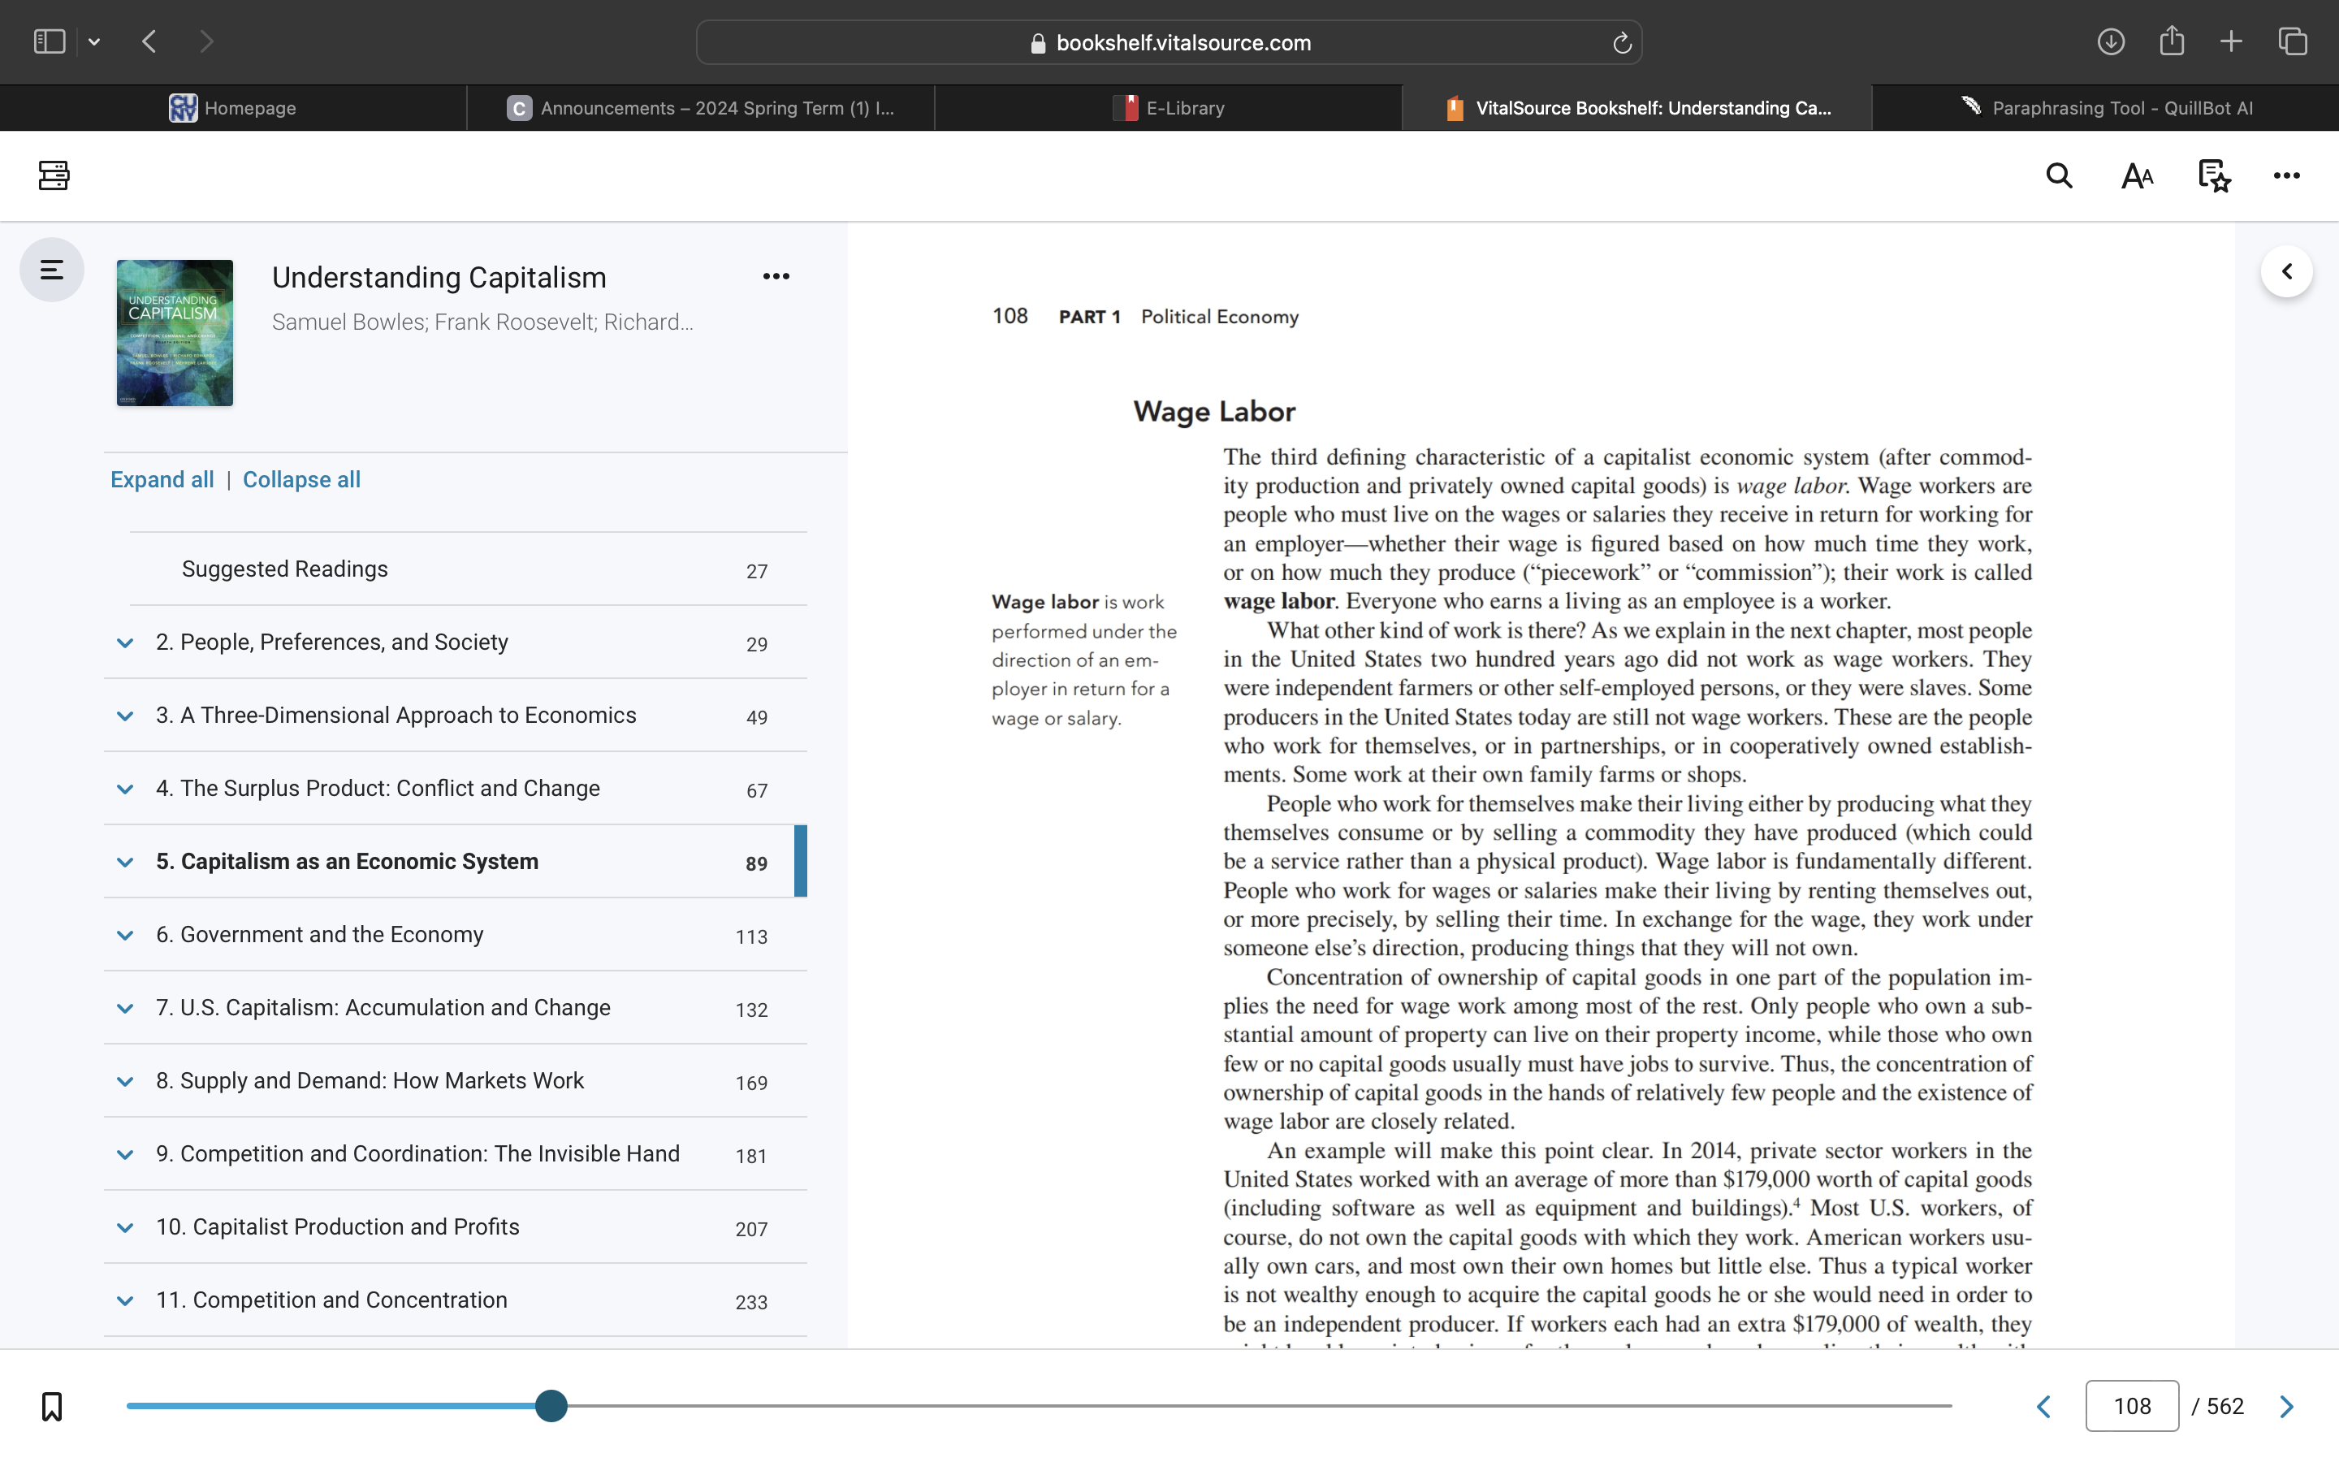Open the book's options menu beside the title
This screenshot has height=1462, width=2339.
coord(775,276)
